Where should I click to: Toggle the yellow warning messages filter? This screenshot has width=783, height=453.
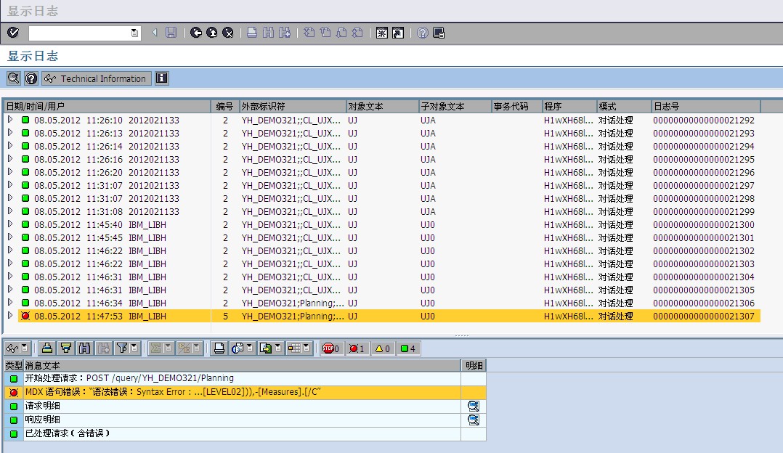[382, 348]
